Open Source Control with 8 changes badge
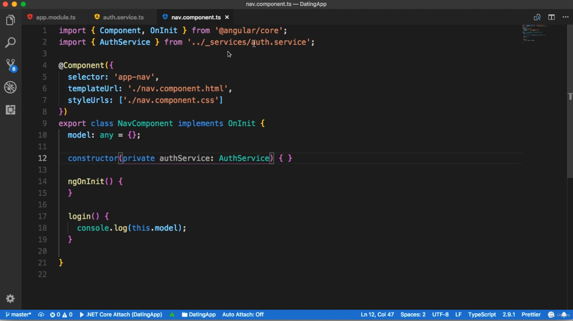 click(x=10, y=65)
